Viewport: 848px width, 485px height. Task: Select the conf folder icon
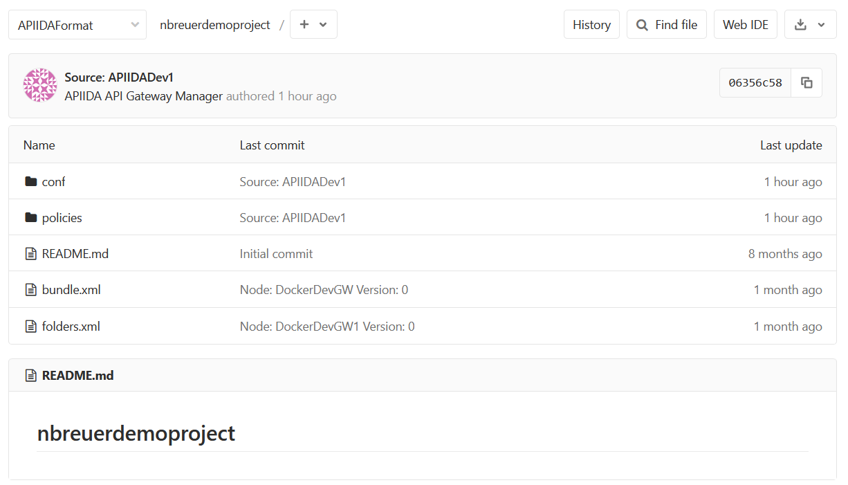pos(30,181)
